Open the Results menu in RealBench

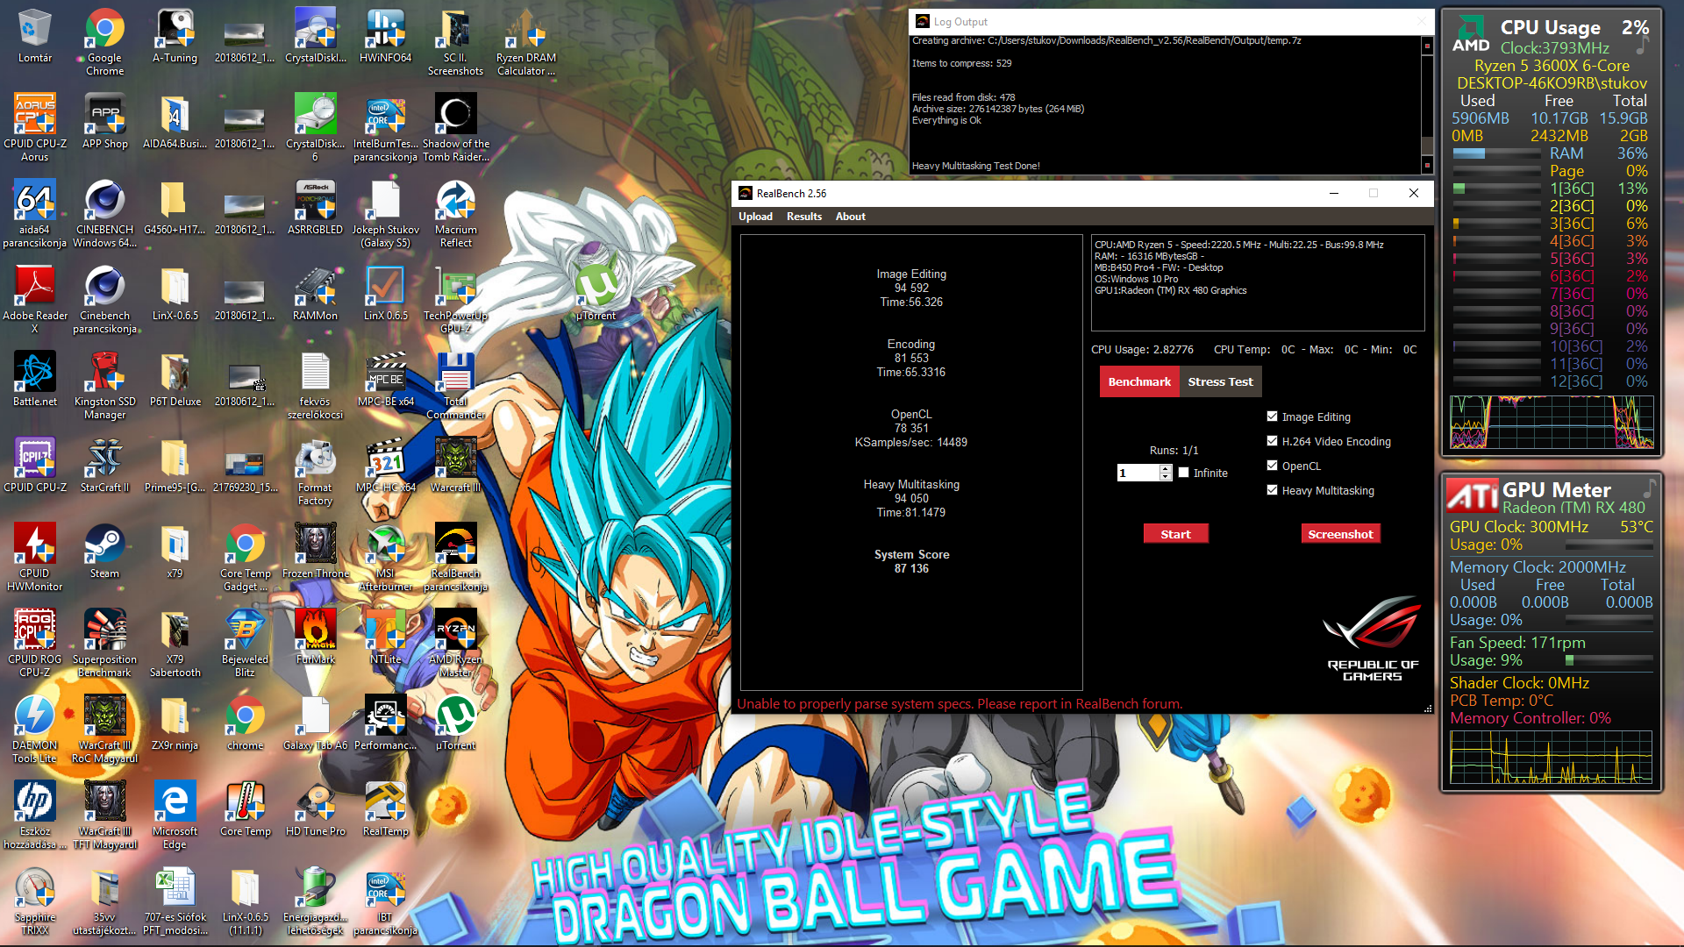point(804,217)
